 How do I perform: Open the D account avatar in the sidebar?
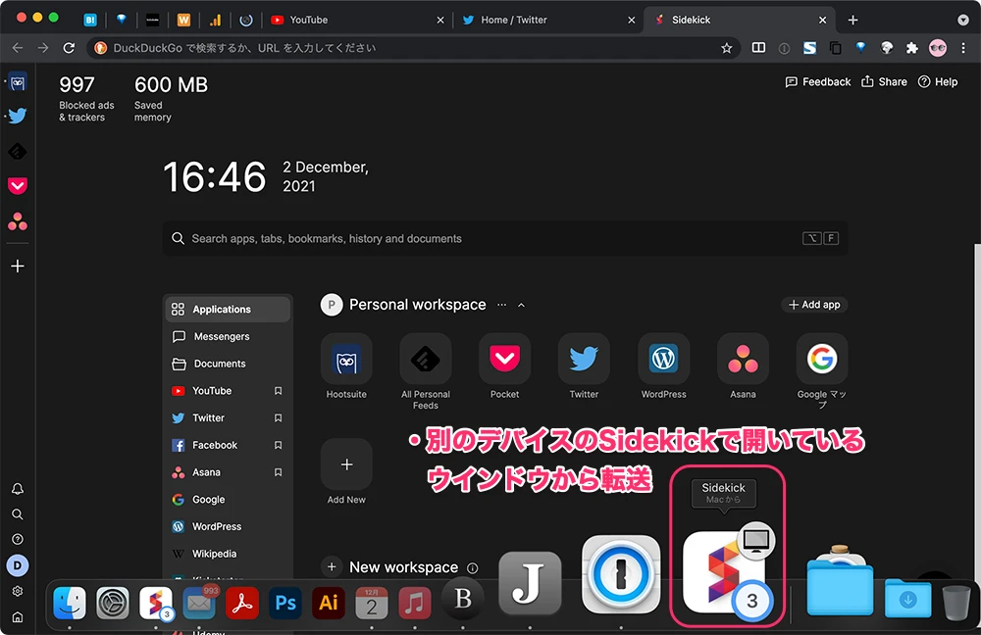pos(18,565)
